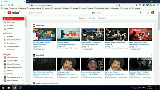Click the upload video icon

coord(140,12)
